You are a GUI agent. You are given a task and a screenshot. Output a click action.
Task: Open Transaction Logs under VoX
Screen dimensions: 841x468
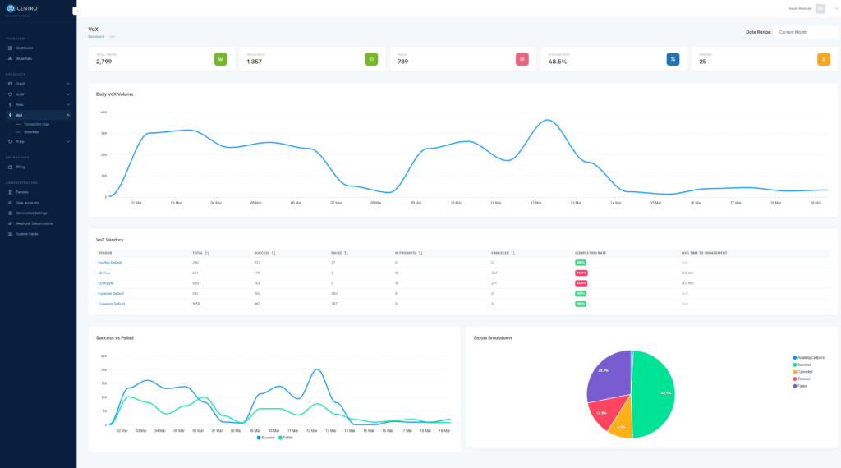click(x=36, y=124)
